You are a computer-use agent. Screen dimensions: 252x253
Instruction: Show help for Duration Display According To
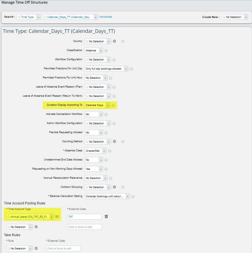pos(113,106)
